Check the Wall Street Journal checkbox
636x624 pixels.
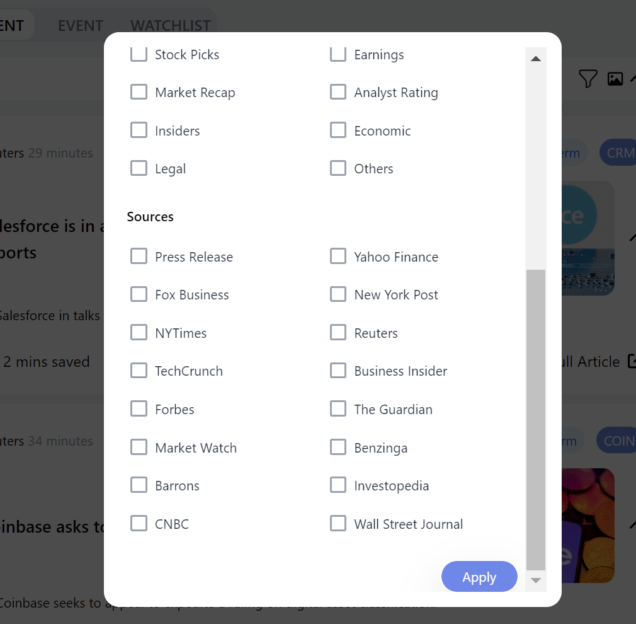pos(338,523)
